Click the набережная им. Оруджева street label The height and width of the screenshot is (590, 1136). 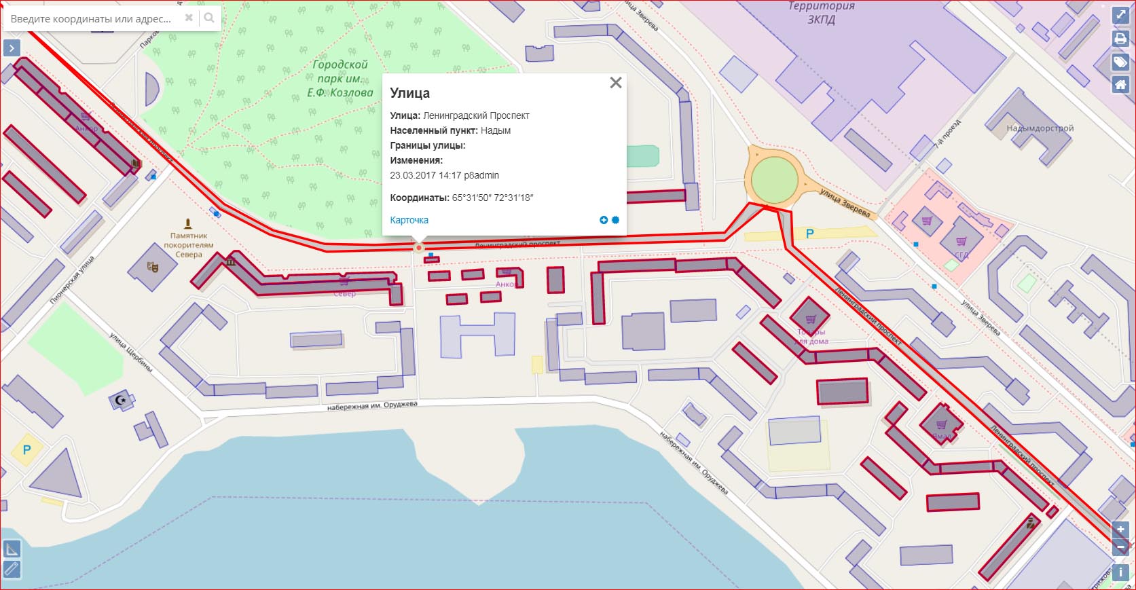(x=372, y=406)
